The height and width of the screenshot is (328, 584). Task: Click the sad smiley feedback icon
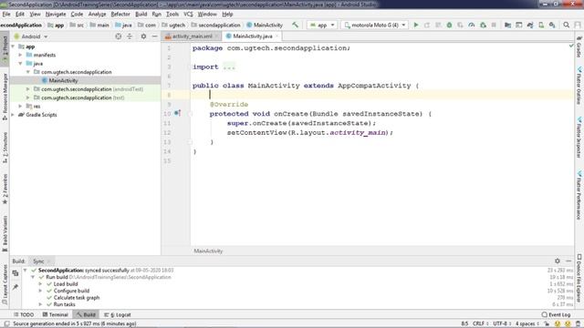coord(568,324)
